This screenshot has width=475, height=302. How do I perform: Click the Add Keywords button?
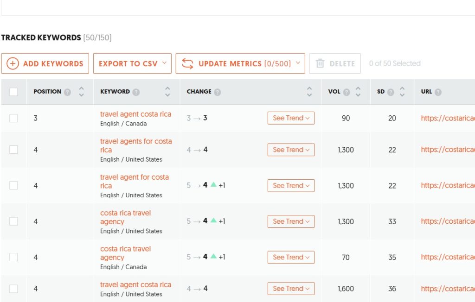[45, 63]
